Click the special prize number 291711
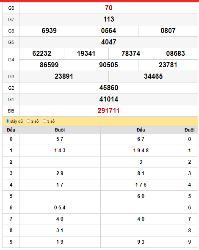Viewport: 199px width, 250px height. [108, 111]
